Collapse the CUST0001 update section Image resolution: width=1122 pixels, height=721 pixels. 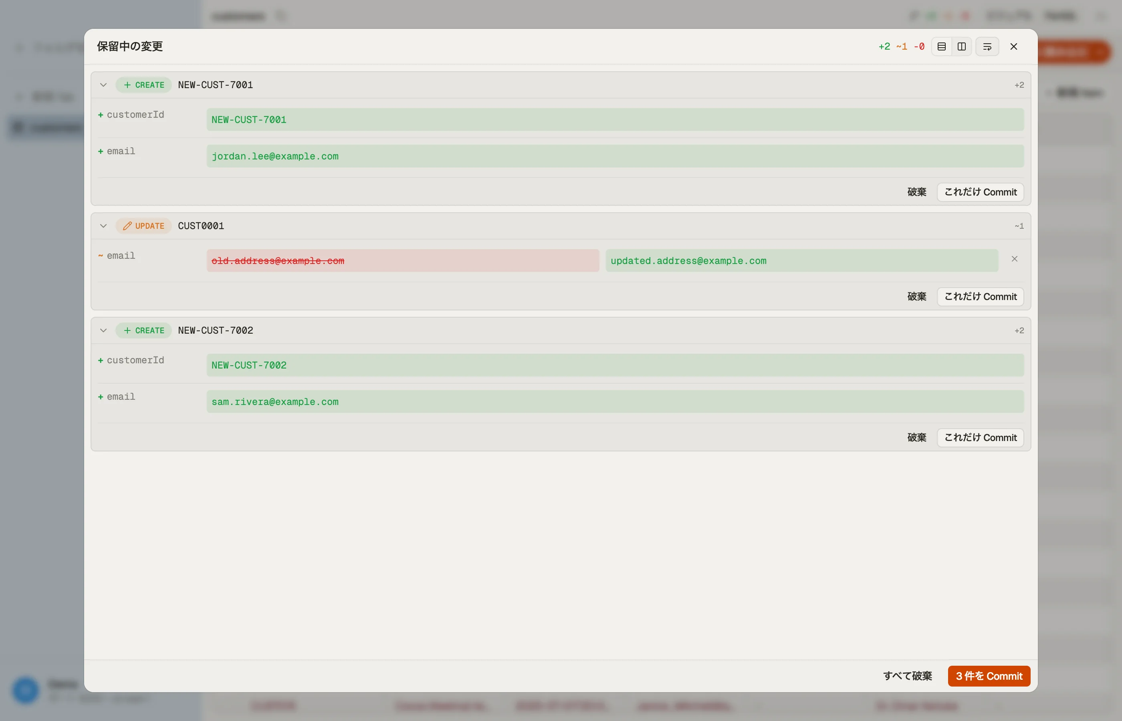click(x=103, y=226)
